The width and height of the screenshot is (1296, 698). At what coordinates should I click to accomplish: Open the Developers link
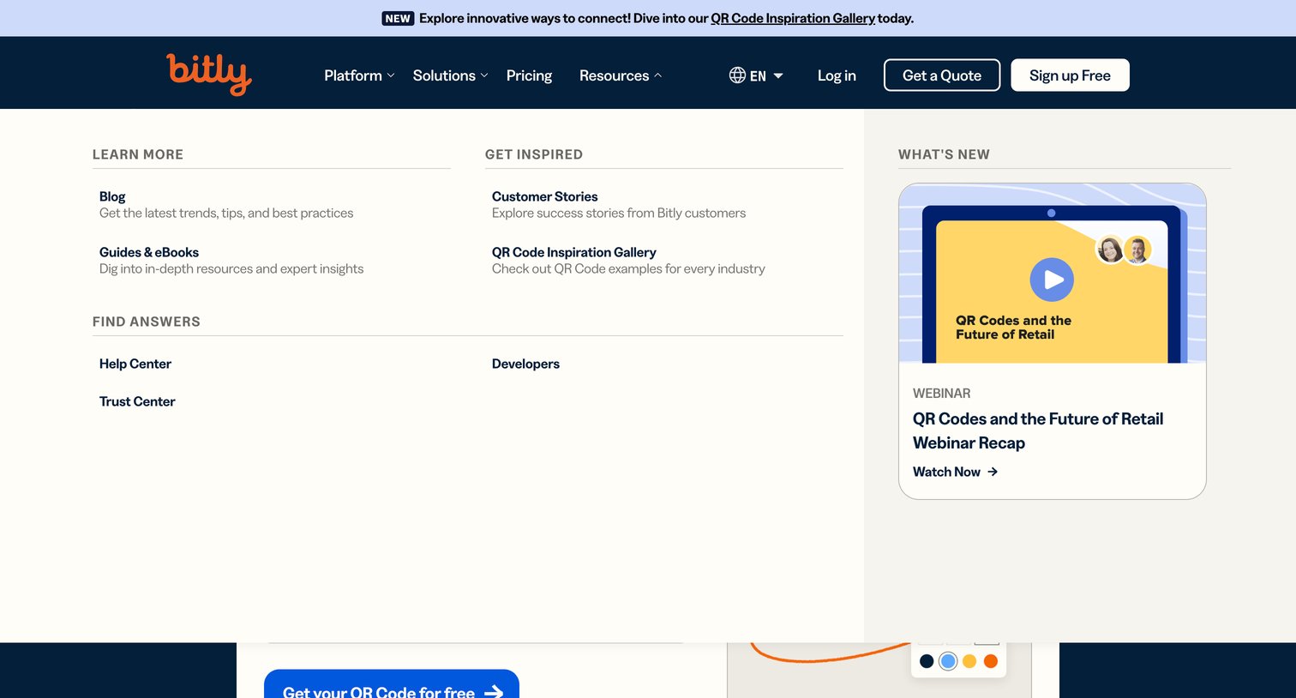[525, 364]
